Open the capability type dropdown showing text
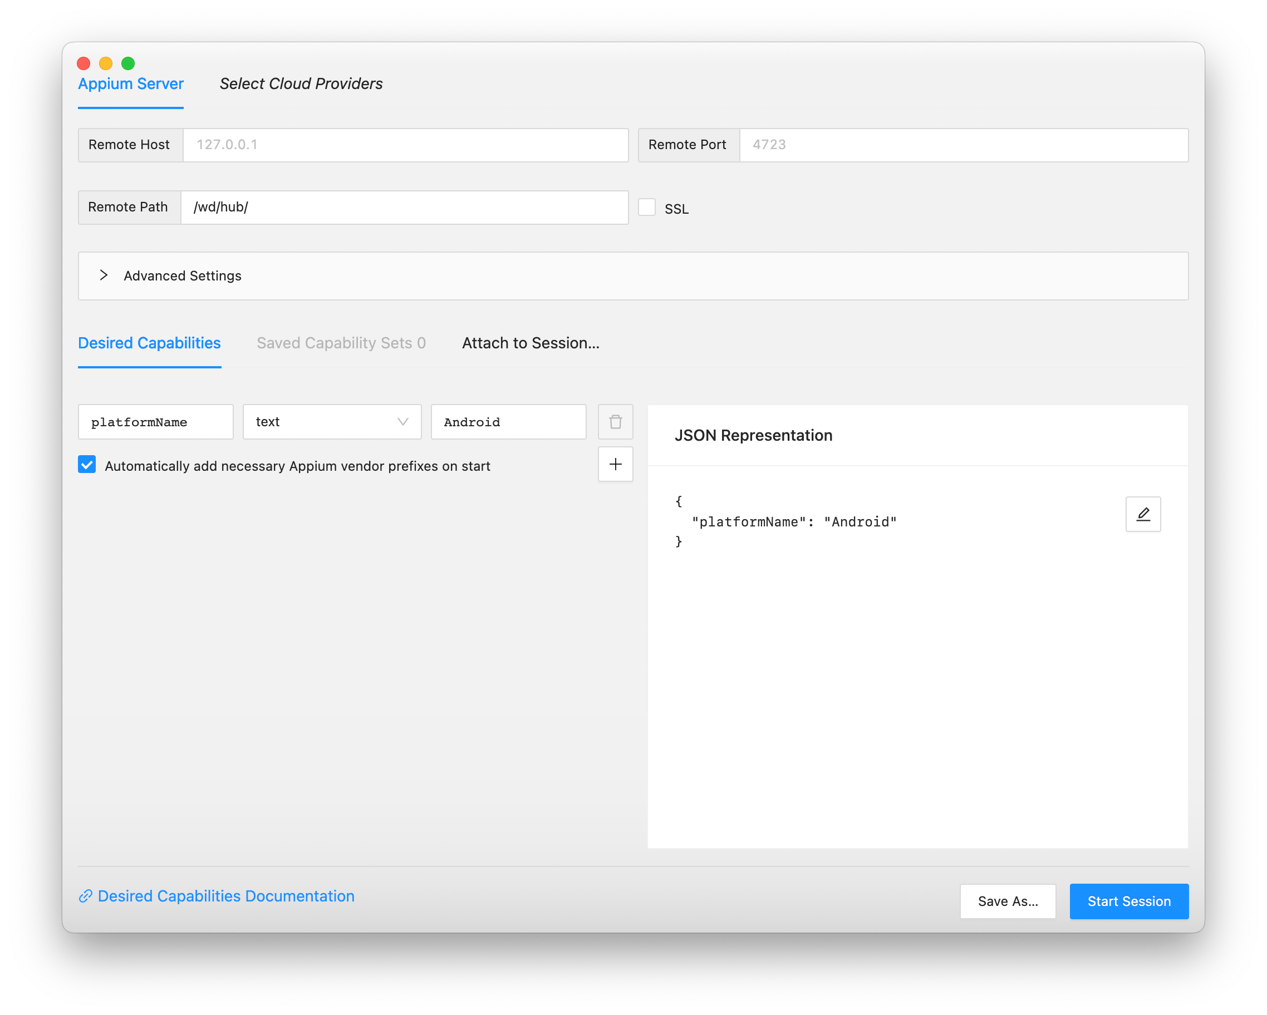 coord(332,422)
